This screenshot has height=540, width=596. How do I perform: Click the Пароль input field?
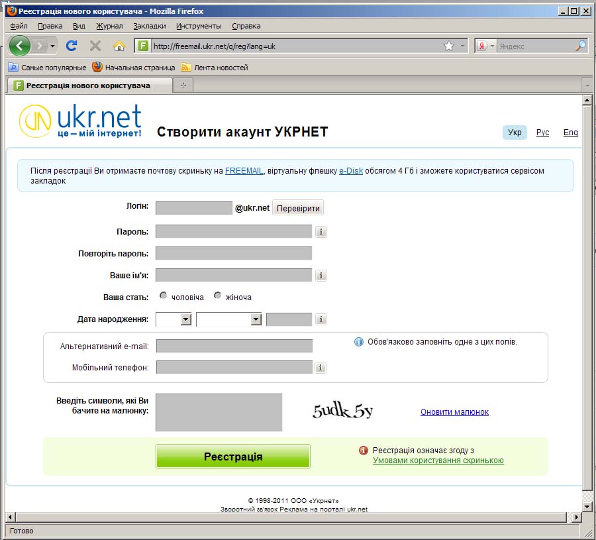[234, 231]
